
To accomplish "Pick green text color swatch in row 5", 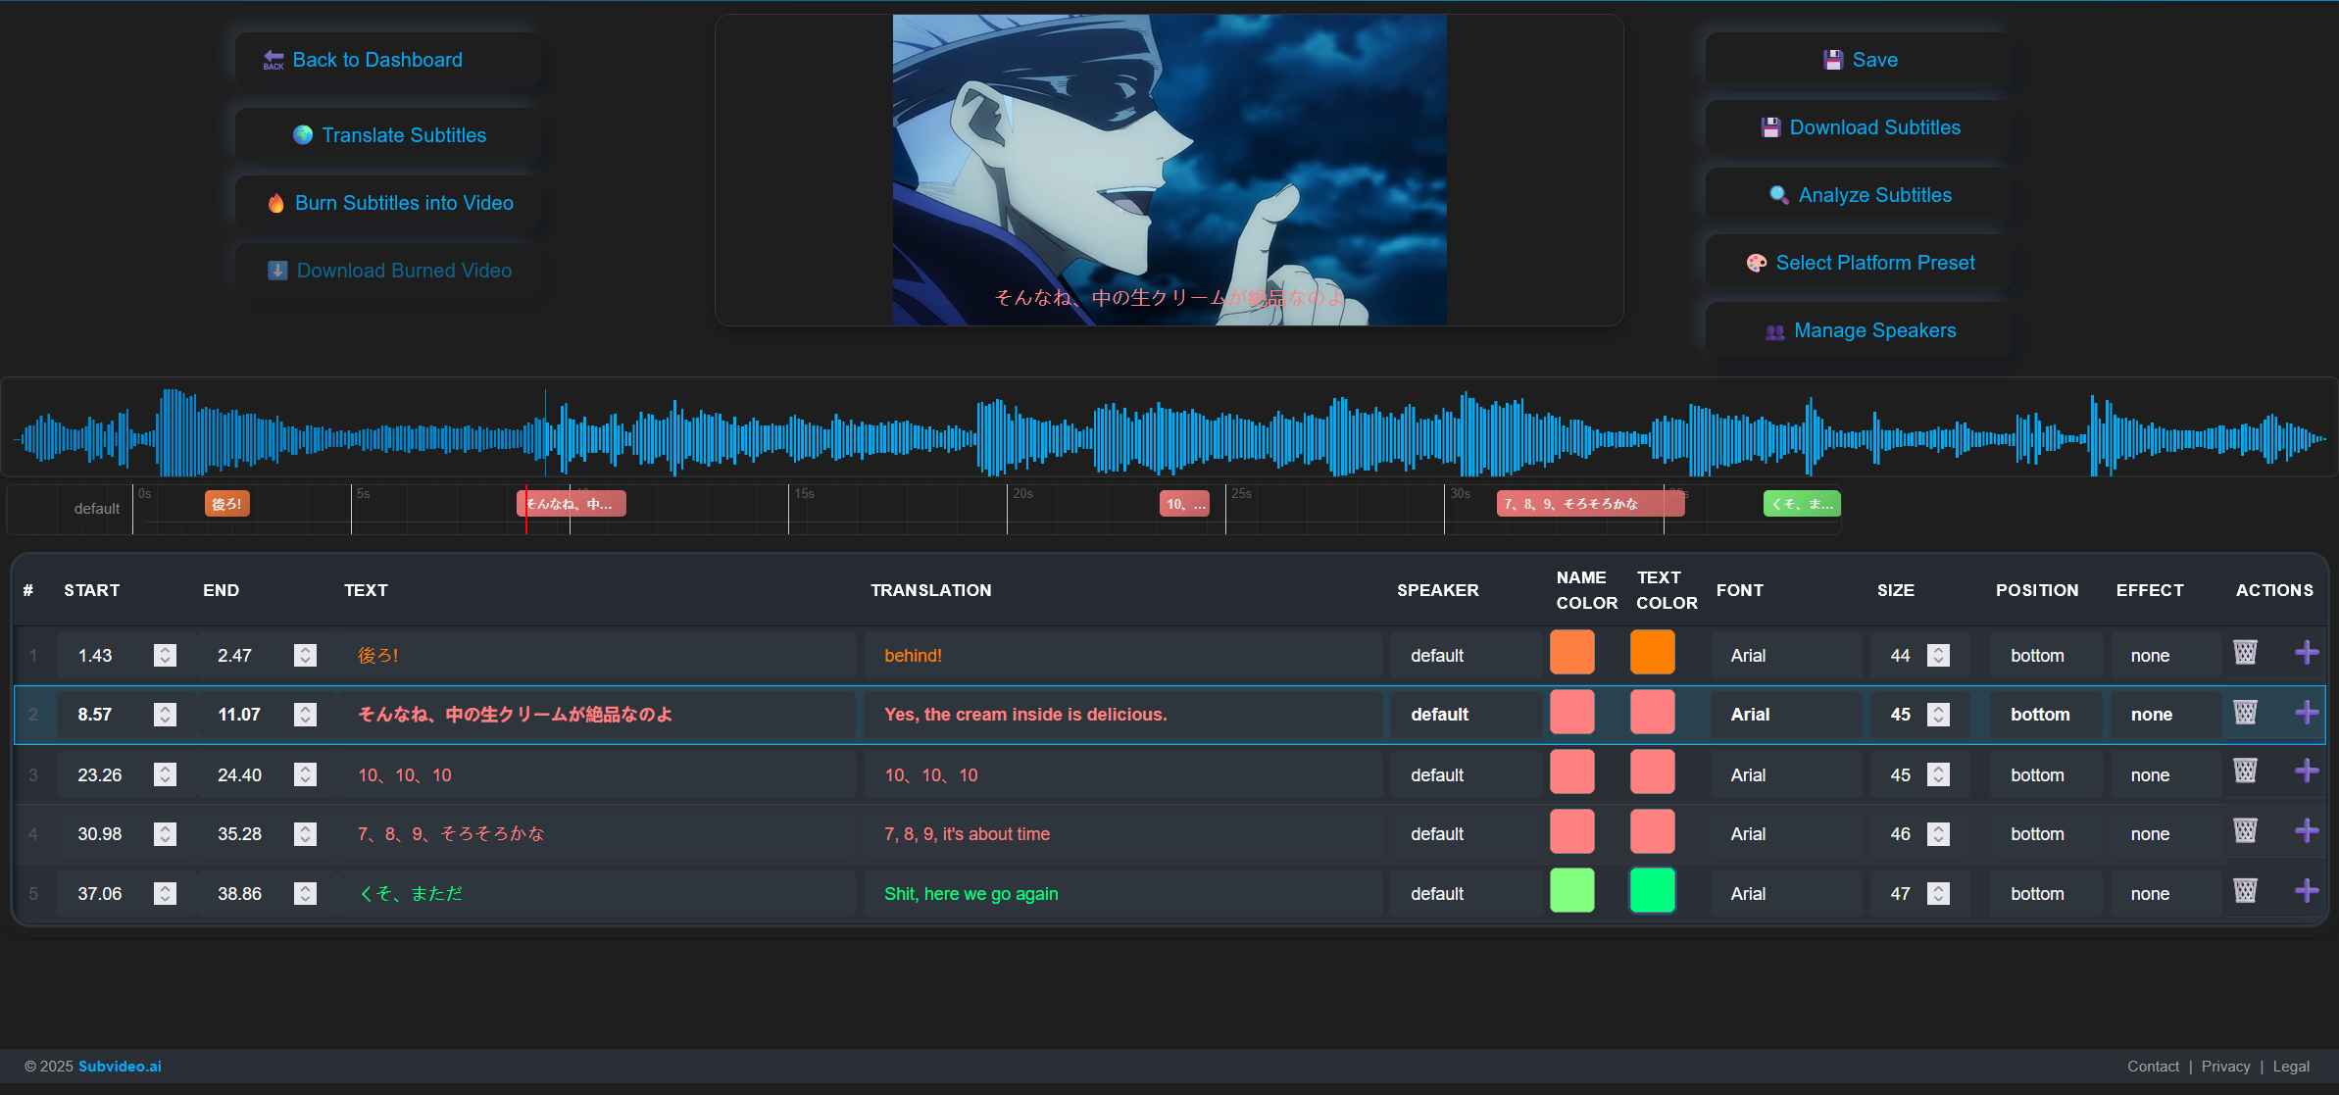I will 1653,891.
